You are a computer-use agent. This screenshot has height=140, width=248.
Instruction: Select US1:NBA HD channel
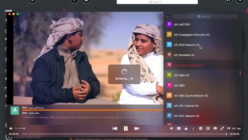point(201,75)
